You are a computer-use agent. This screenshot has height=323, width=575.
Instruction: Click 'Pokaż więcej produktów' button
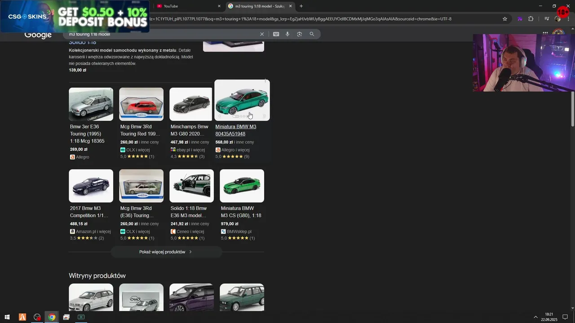tap(166, 252)
